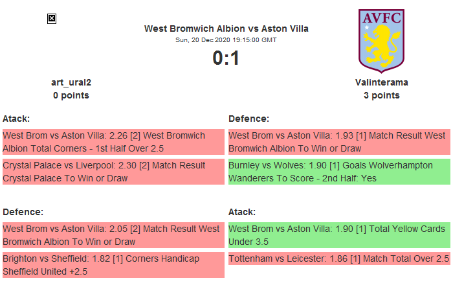Select the West Brom First Half Corners Over 2.5 bet

click(x=113, y=142)
